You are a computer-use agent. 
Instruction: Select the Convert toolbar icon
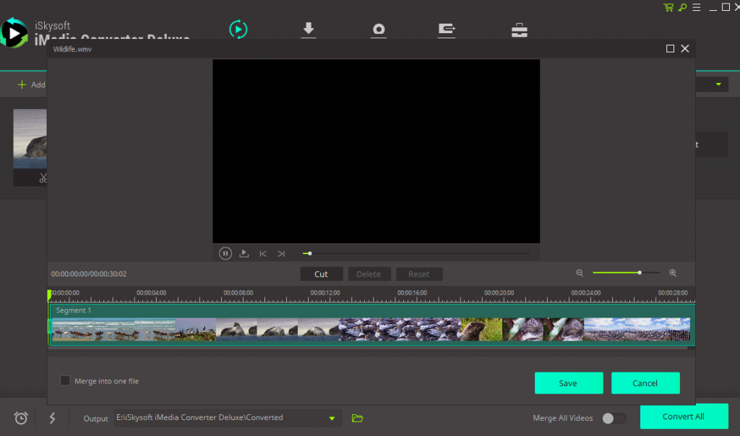[x=238, y=30]
